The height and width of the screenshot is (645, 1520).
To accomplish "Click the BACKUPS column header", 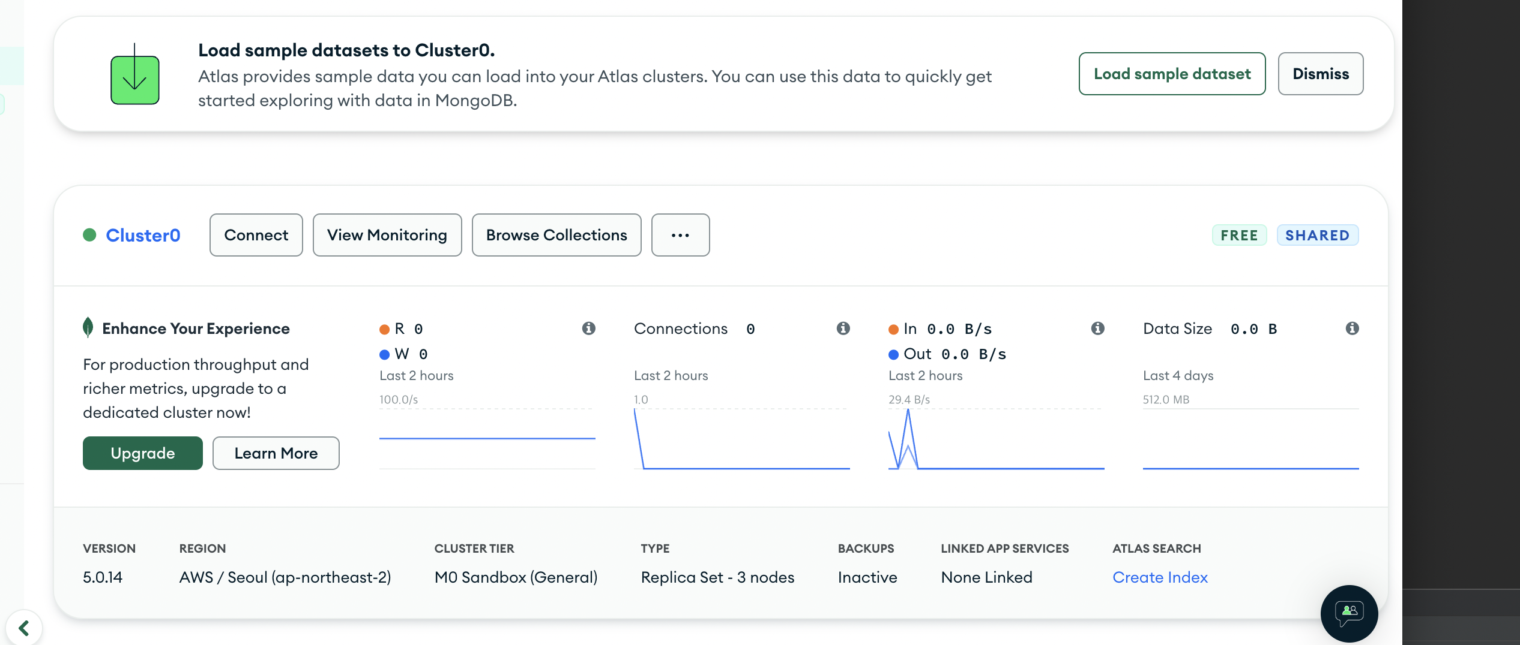I will (866, 548).
